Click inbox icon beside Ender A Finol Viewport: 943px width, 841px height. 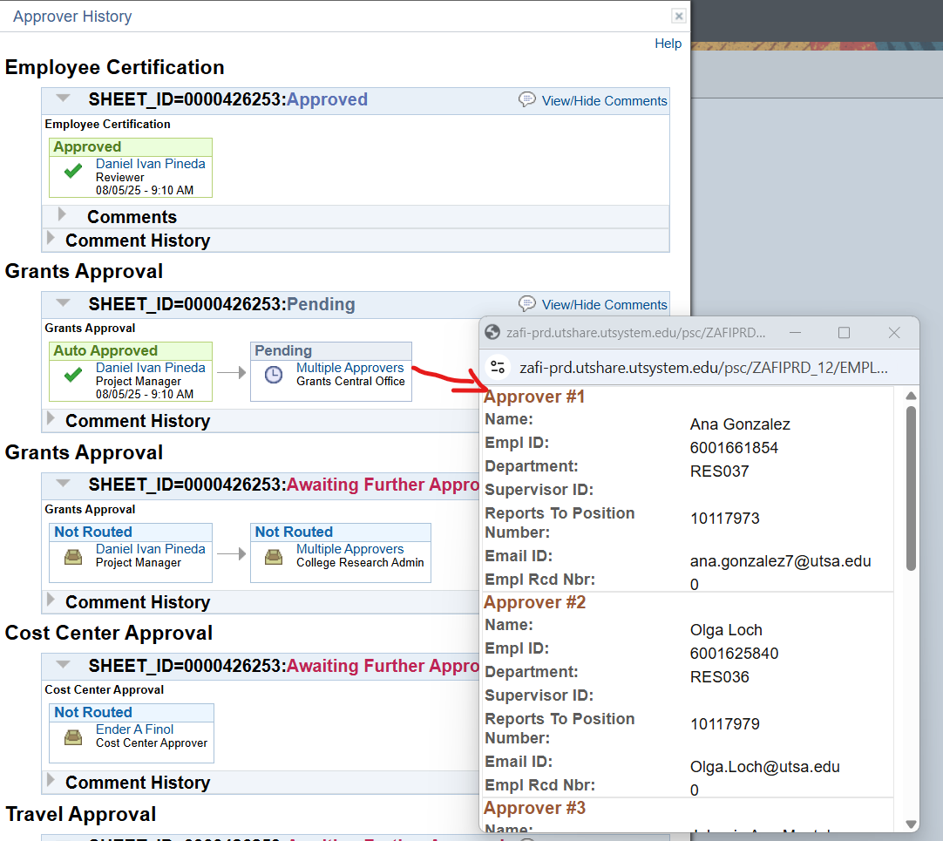tap(72, 737)
